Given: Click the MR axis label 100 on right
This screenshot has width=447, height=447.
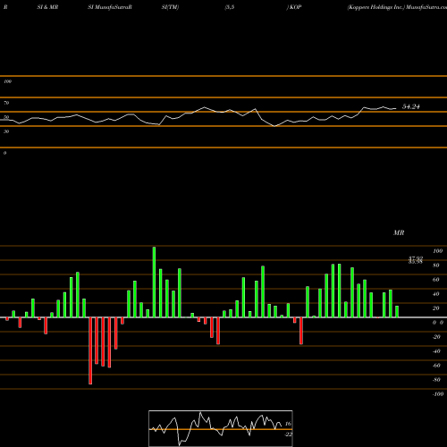Looking at the screenshot, I should [437, 251].
